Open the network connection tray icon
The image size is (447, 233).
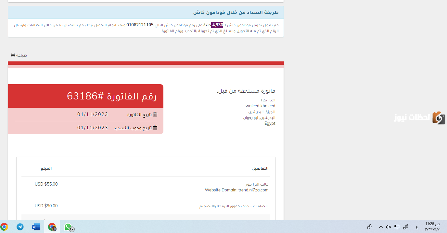(x=397, y=227)
